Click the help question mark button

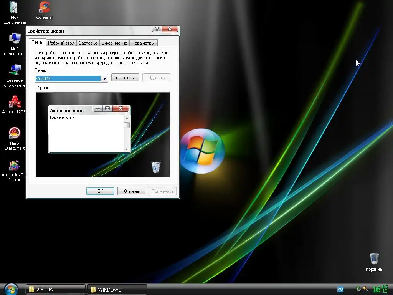(x=157, y=29)
